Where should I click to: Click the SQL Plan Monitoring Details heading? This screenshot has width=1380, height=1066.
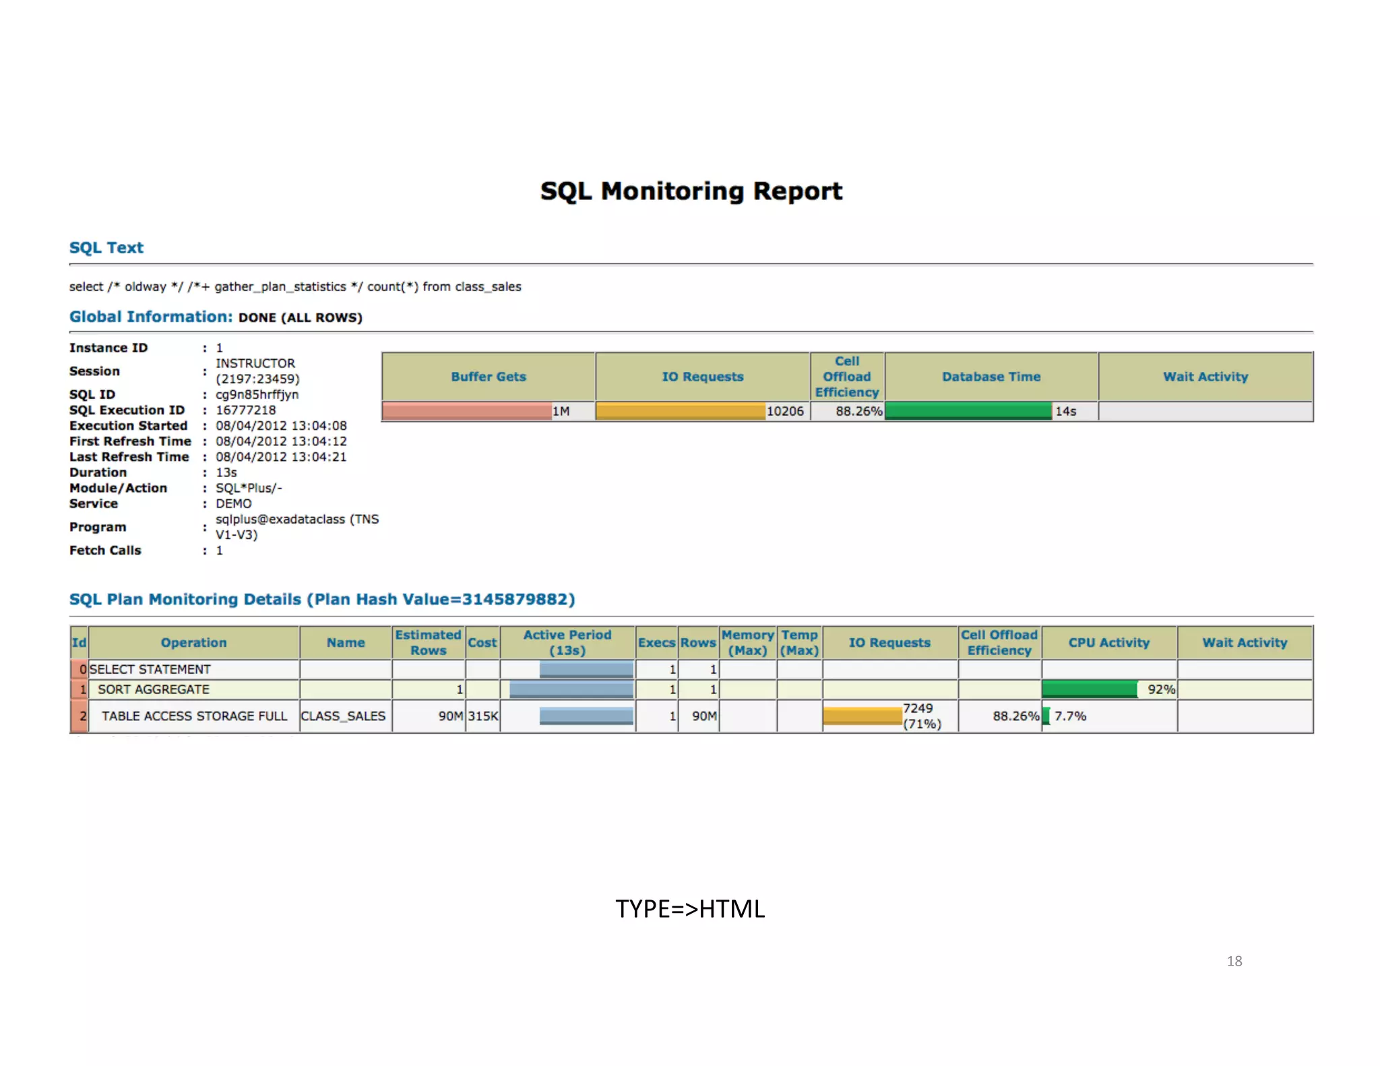(x=322, y=600)
